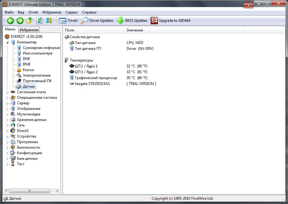Viewport: 288px width, 204px height.
Task: Click the users icon in toolbar
Action: [49, 21]
